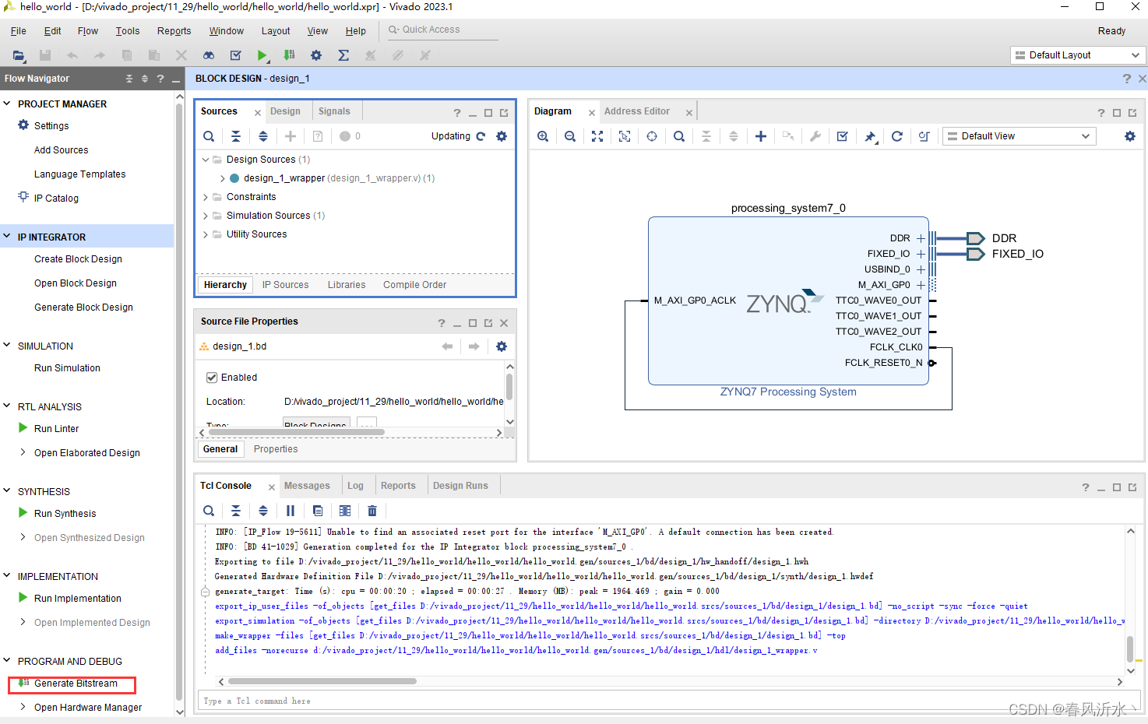
Task: Expand design_1_wrapper node
Action: [x=223, y=178]
